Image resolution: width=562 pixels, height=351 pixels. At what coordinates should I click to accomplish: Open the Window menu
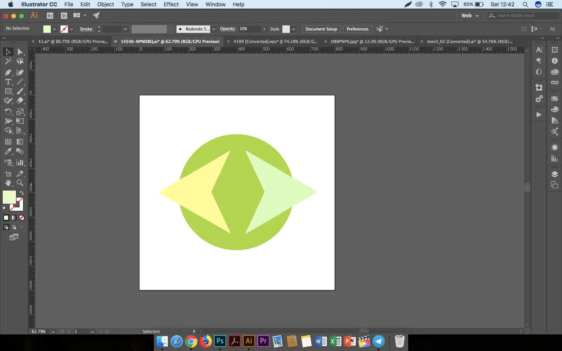tap(216, 4)
